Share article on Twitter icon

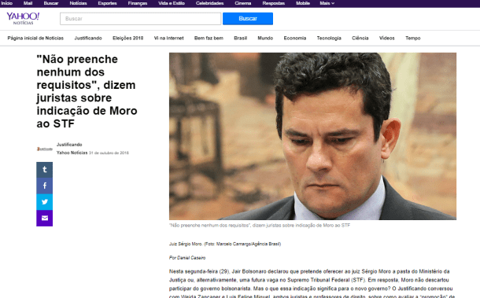[x=44, y=202]
